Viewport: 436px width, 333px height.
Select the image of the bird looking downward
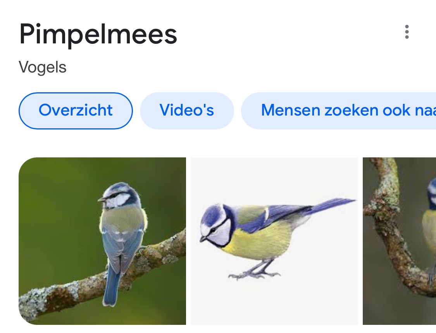tap(274, 241)
